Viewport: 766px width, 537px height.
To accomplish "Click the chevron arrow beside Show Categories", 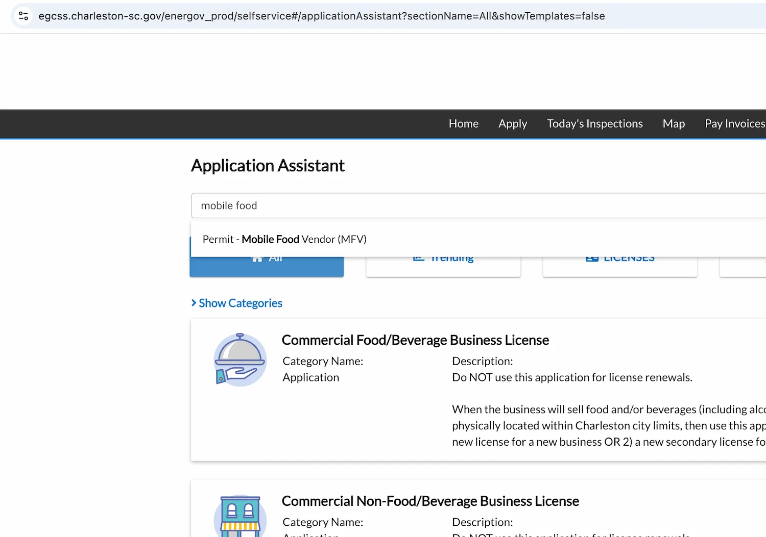I will [194, 302].
